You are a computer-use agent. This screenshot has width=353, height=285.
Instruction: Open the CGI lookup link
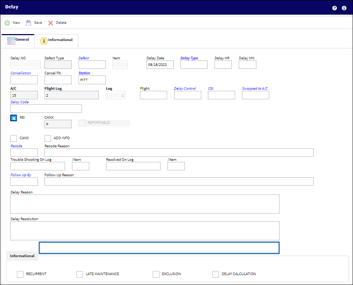coord(211,89)
